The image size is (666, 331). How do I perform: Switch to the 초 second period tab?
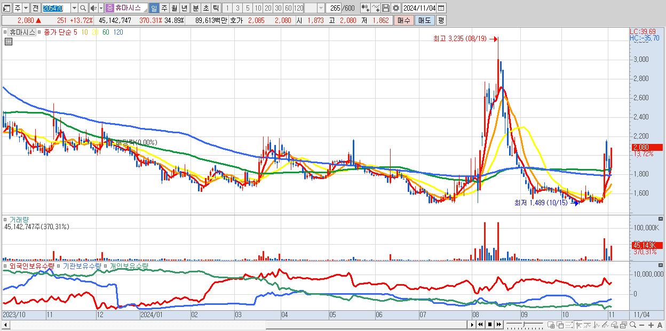205,8
